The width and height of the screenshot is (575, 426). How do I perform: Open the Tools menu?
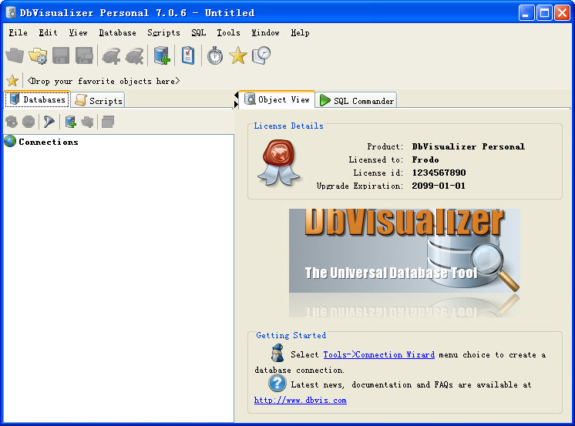click(x=228, y=33)
